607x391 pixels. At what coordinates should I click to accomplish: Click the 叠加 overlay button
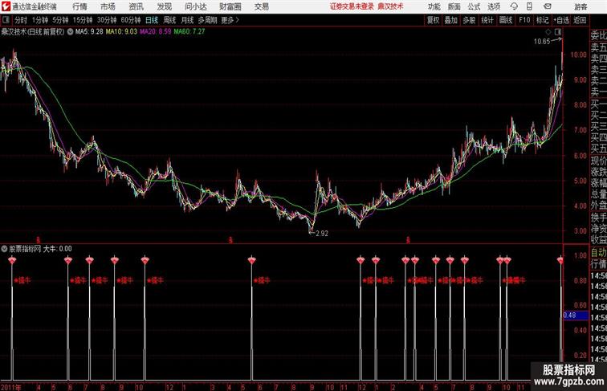451,20
